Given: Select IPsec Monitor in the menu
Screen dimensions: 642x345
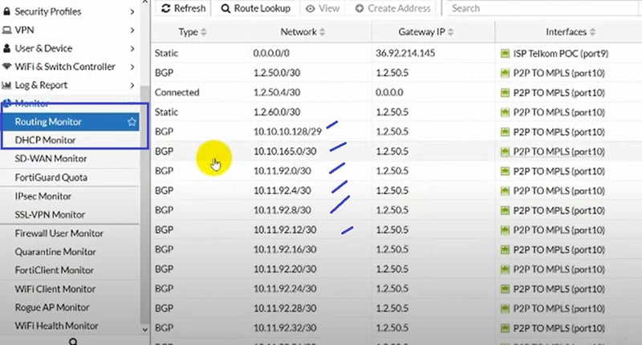Looking at the screenshot, I should click(x=43, y=196).
